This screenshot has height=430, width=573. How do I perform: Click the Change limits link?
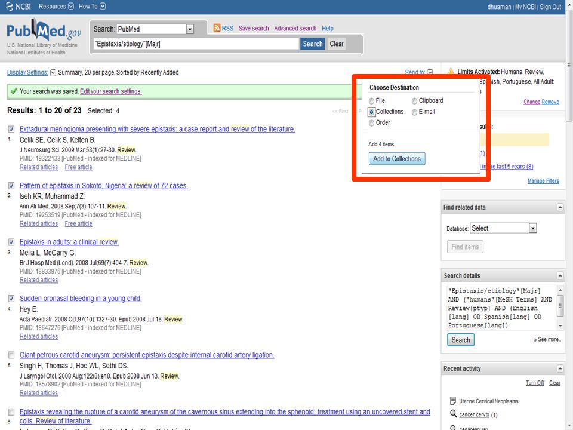pos(532,102)
